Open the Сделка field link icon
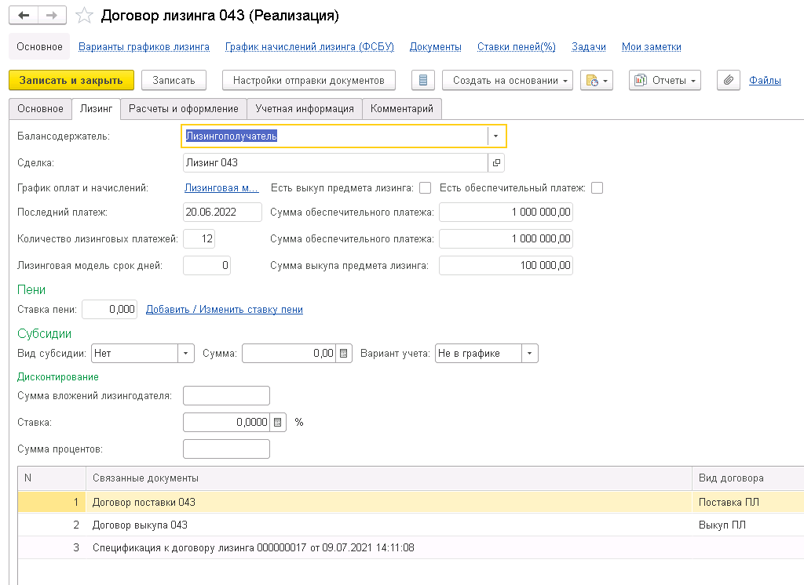The width and height of the screenshot is (804, 585). (x=495, y=163)
